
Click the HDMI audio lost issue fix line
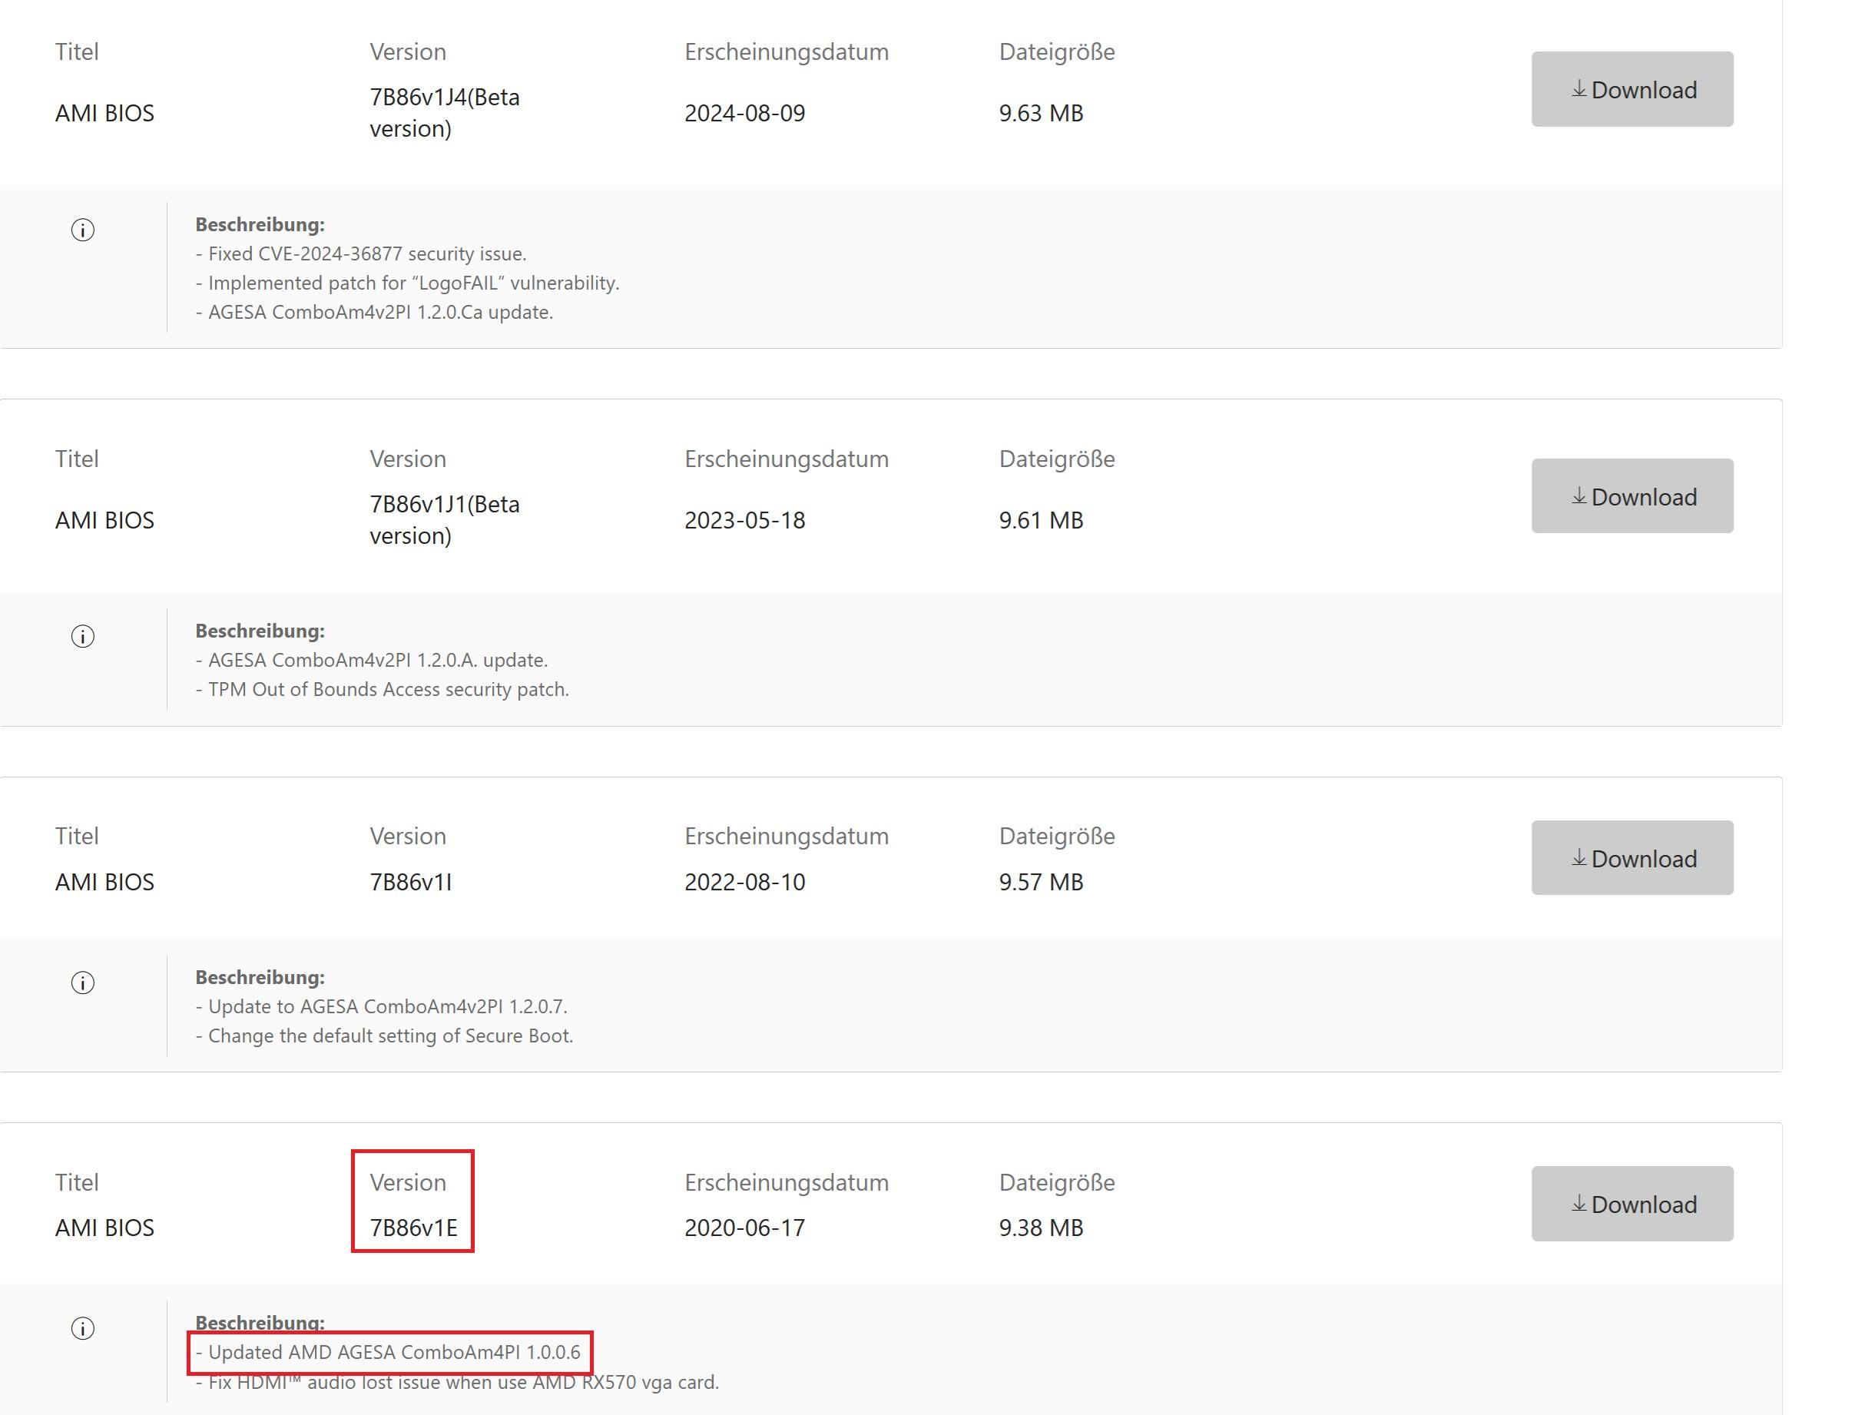456,1382
